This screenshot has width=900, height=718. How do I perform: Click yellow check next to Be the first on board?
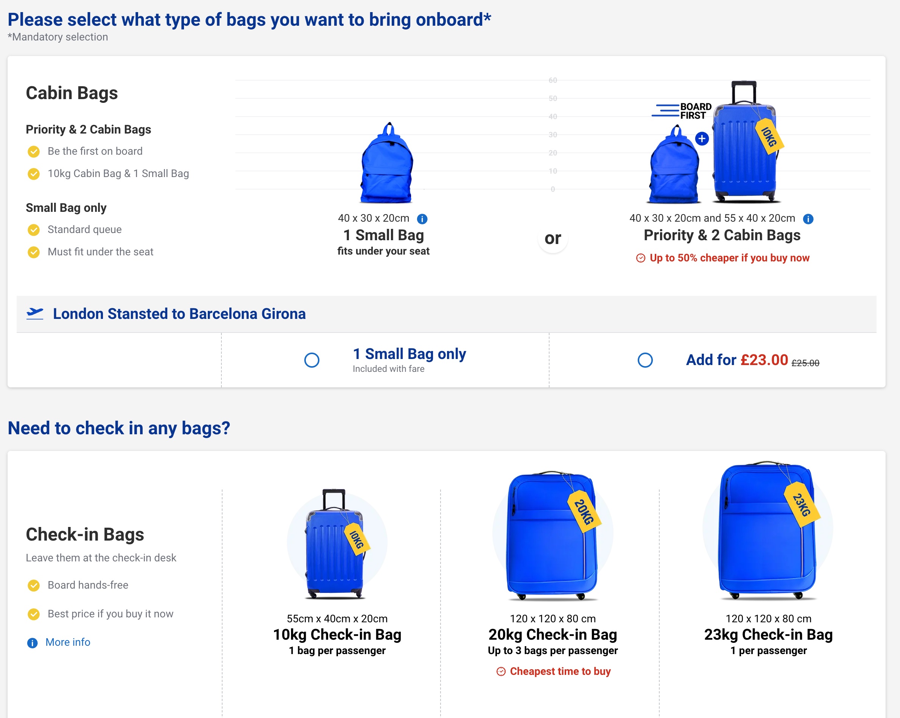(x=34, y=151)
